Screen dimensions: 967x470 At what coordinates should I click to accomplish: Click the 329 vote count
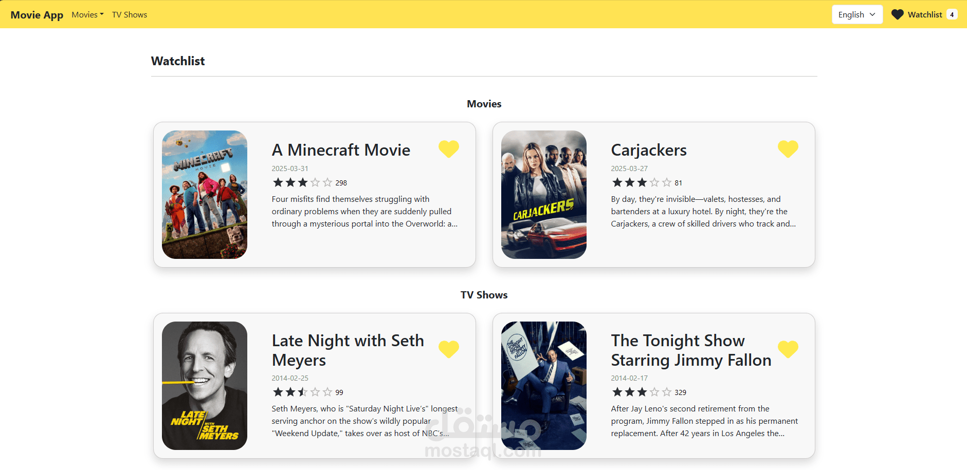coord(680,392)
